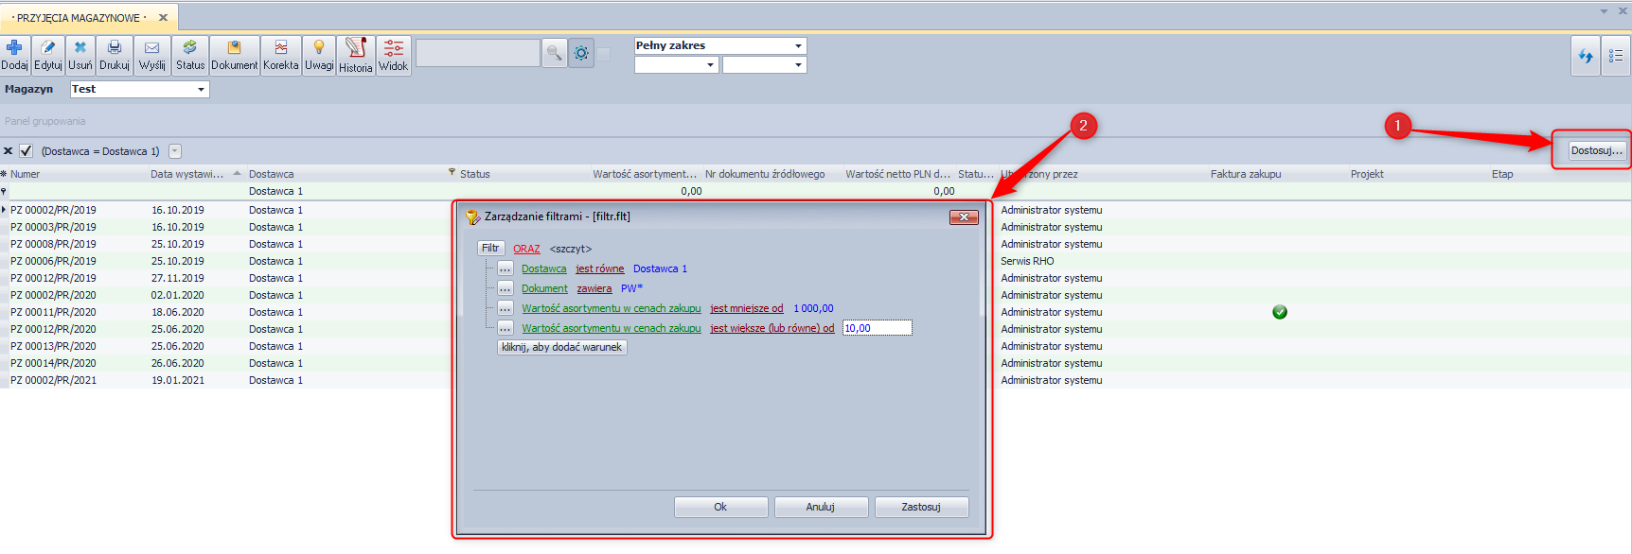Image resolution: width=1632 pixels, height=554 pixels.
Task: Click the ORAZ operator link
Action: point(526,249)
